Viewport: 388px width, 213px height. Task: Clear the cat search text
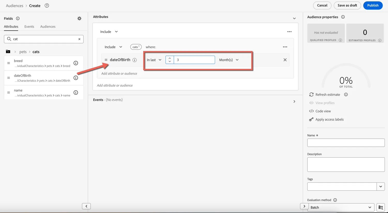(x=79, y=39)
